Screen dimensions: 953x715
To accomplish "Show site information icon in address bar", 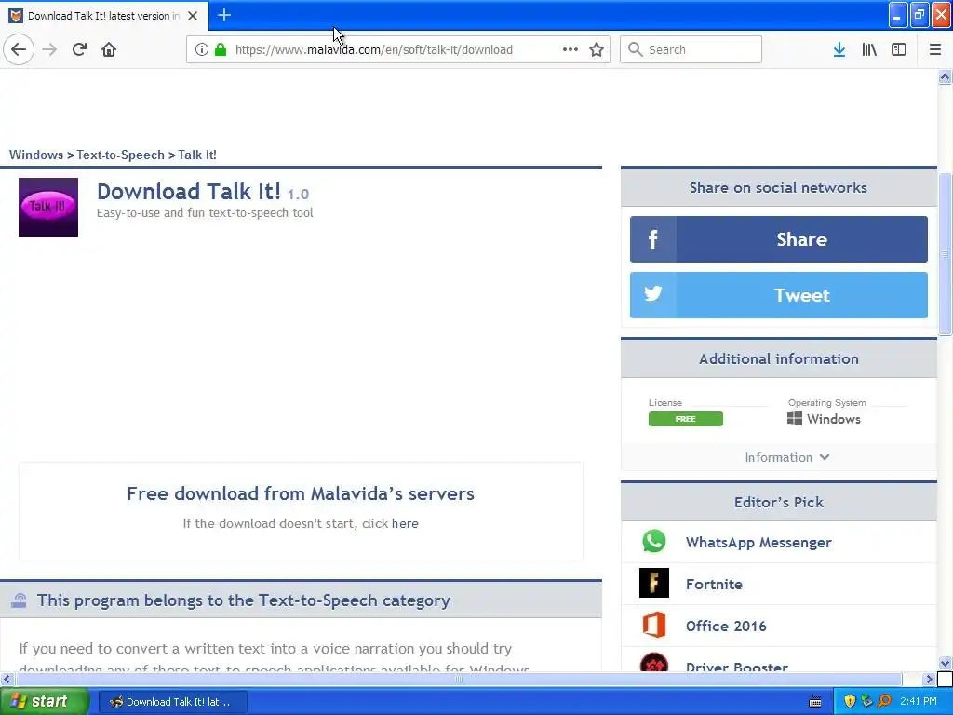I will [x=202, y=49].
